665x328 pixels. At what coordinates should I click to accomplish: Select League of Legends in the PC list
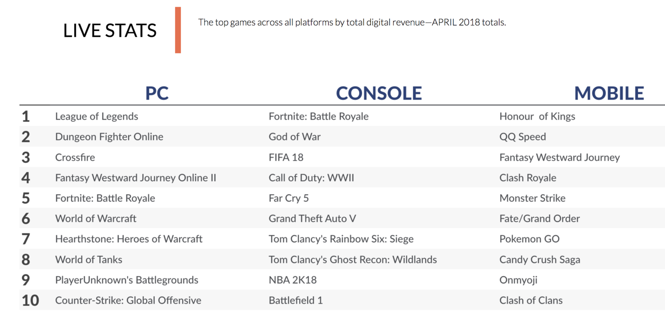pos(97,116)
